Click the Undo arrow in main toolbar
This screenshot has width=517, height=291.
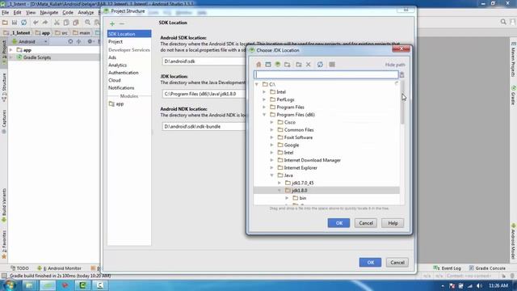(x=36, y=23)
